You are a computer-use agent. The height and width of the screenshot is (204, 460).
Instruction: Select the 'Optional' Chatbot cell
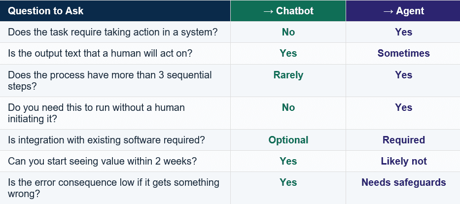tap(288, 140)
